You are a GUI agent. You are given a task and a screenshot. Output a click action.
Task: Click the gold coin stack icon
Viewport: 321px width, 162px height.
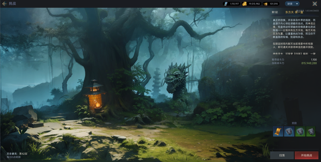(244, 4)
